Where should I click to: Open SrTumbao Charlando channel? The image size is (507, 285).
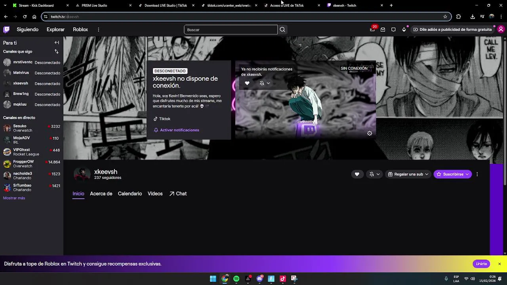[32, 188]
